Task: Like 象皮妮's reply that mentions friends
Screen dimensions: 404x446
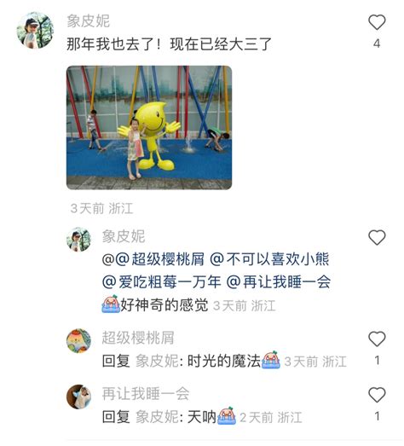Action: (x=377, y=238)
